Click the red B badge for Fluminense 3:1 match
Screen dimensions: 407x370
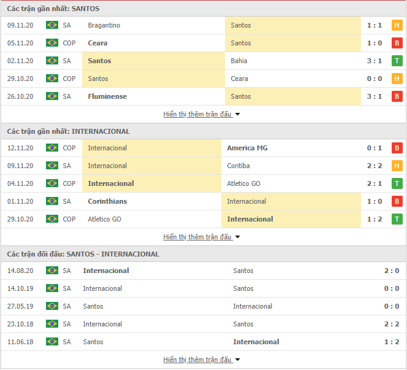tap(397, 96)
